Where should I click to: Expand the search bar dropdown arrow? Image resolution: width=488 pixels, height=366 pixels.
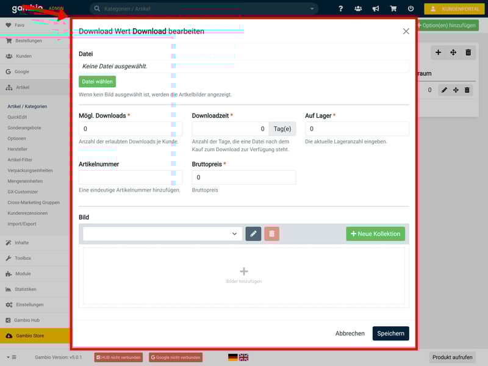tap(312, 9)
